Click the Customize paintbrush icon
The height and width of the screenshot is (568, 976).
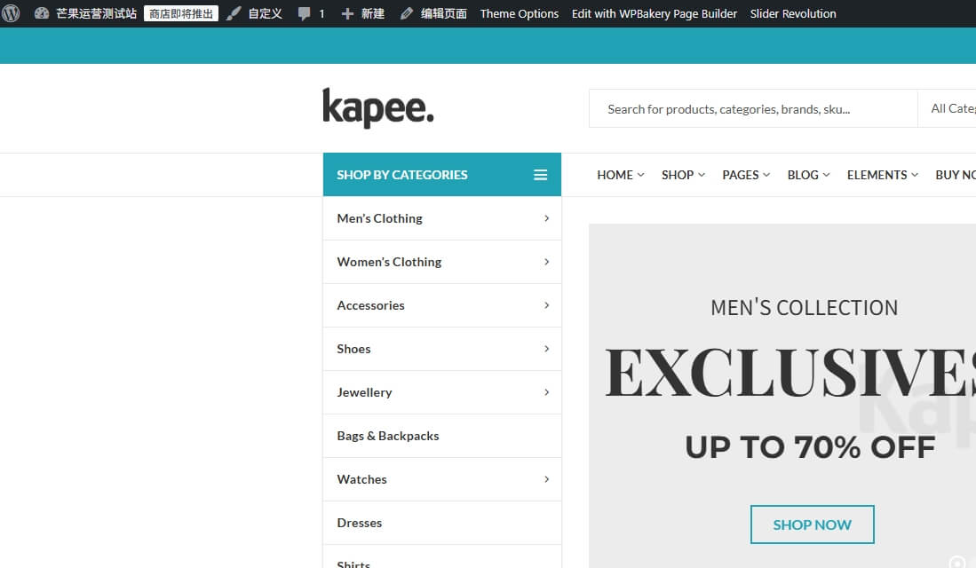(x=234, y=13)
